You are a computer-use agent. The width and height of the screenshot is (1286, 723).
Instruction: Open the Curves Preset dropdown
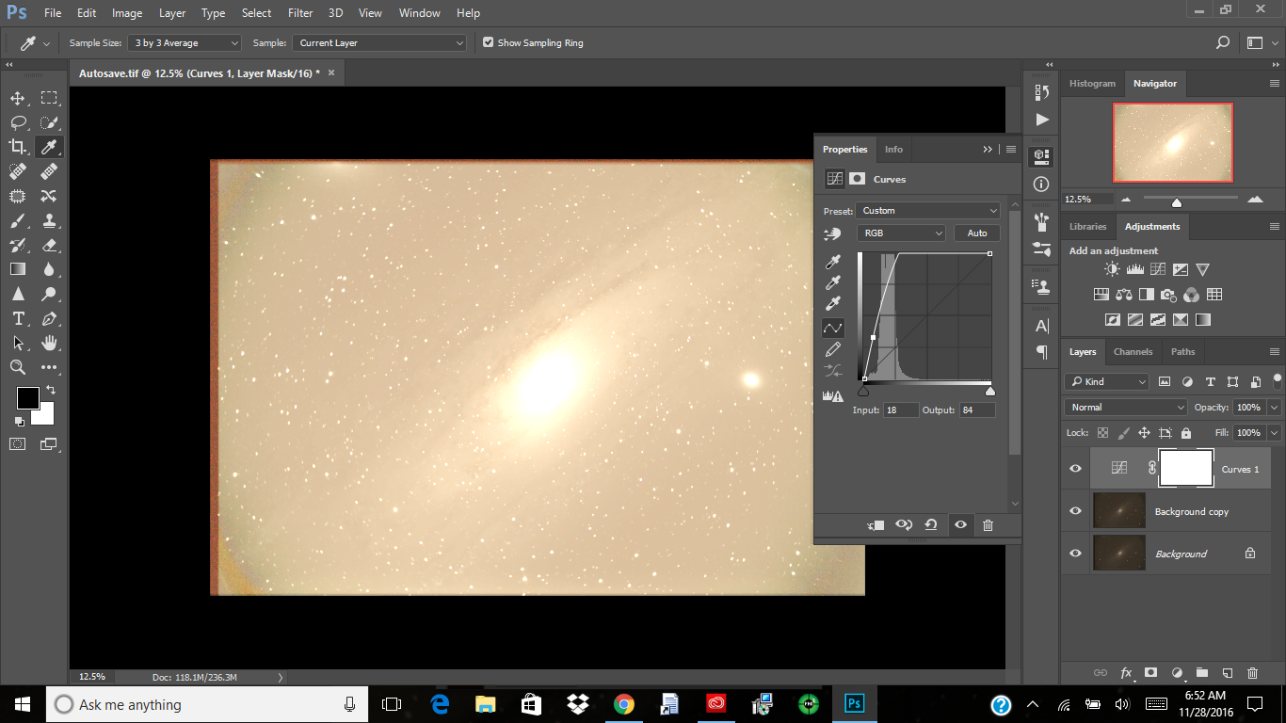(x=928, y=211)
